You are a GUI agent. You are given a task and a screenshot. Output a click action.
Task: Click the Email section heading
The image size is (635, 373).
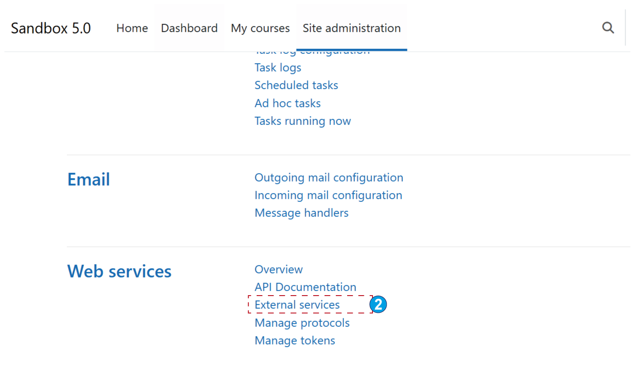tap(88, 180)
